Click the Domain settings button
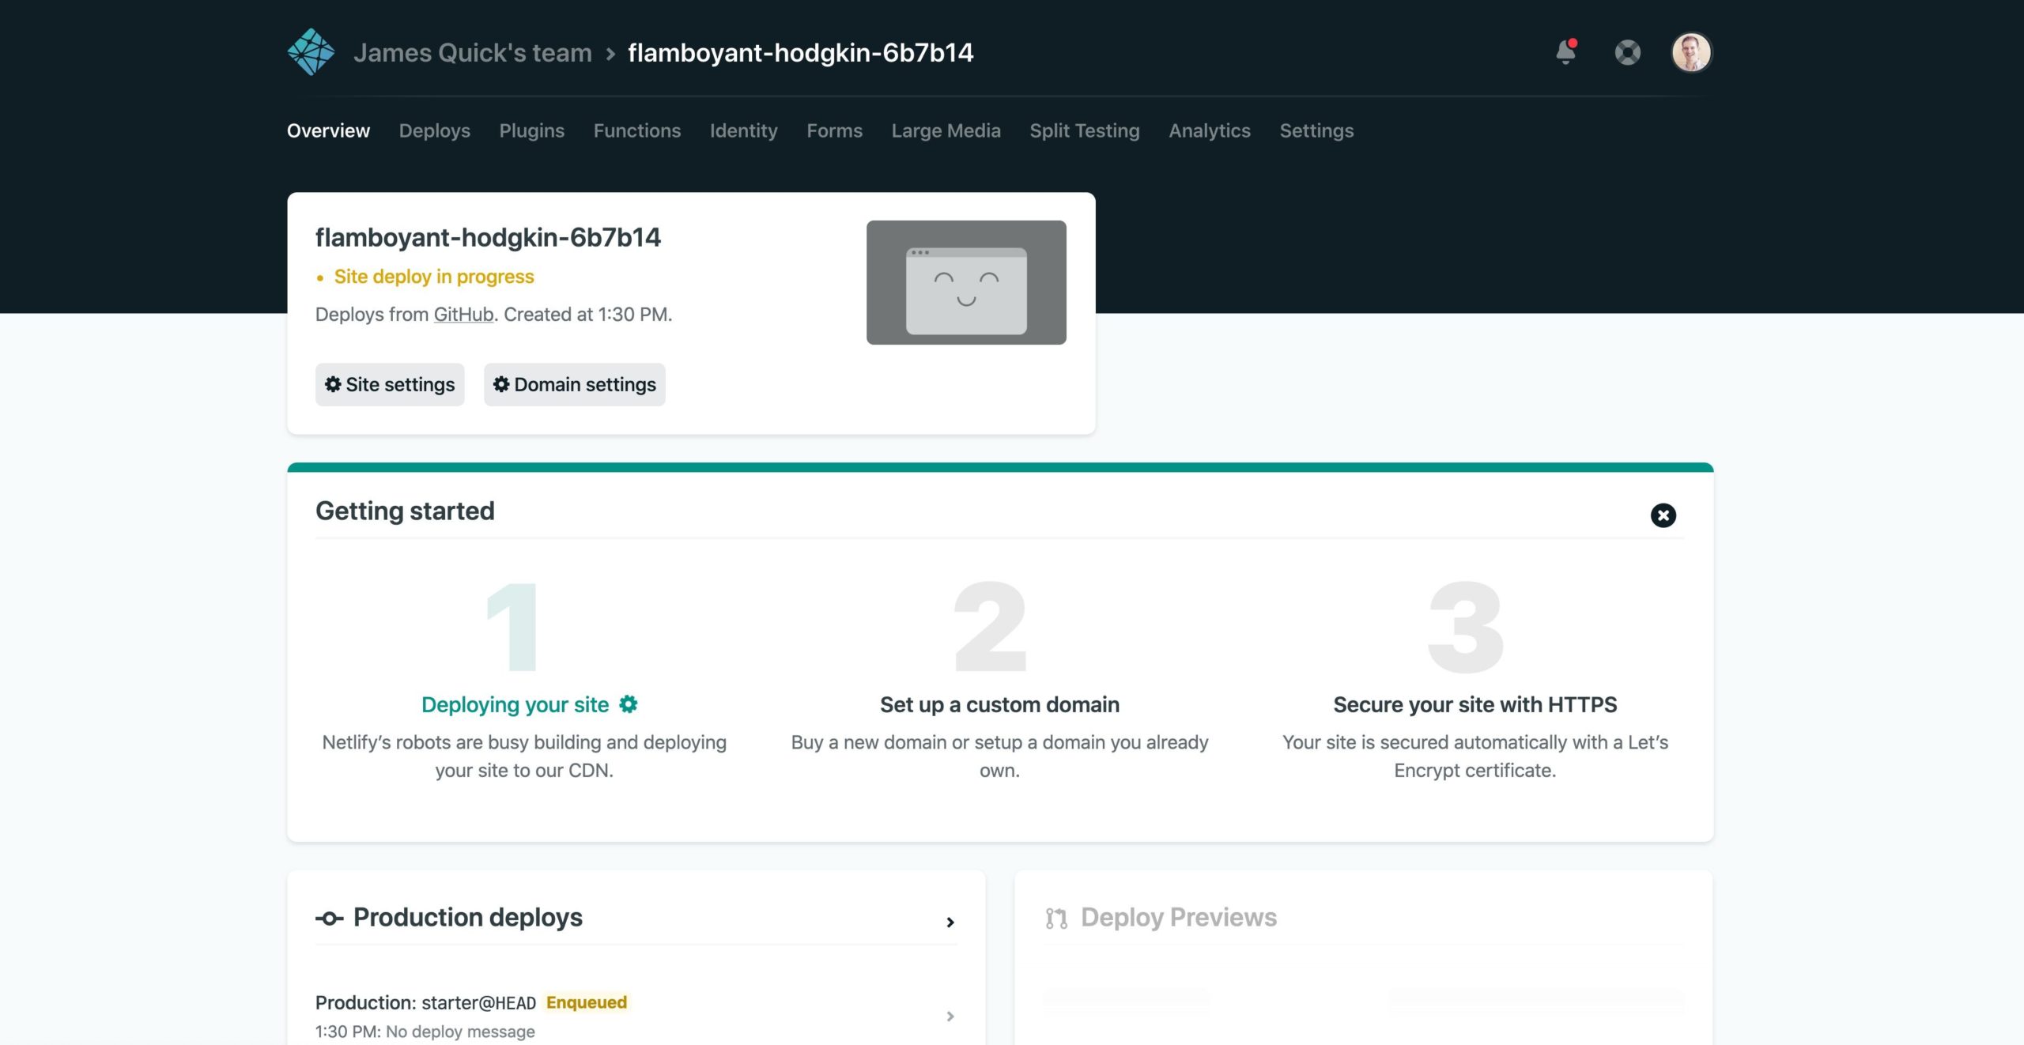This screenshot has height=1045, width=2024. tap(575, 384)
